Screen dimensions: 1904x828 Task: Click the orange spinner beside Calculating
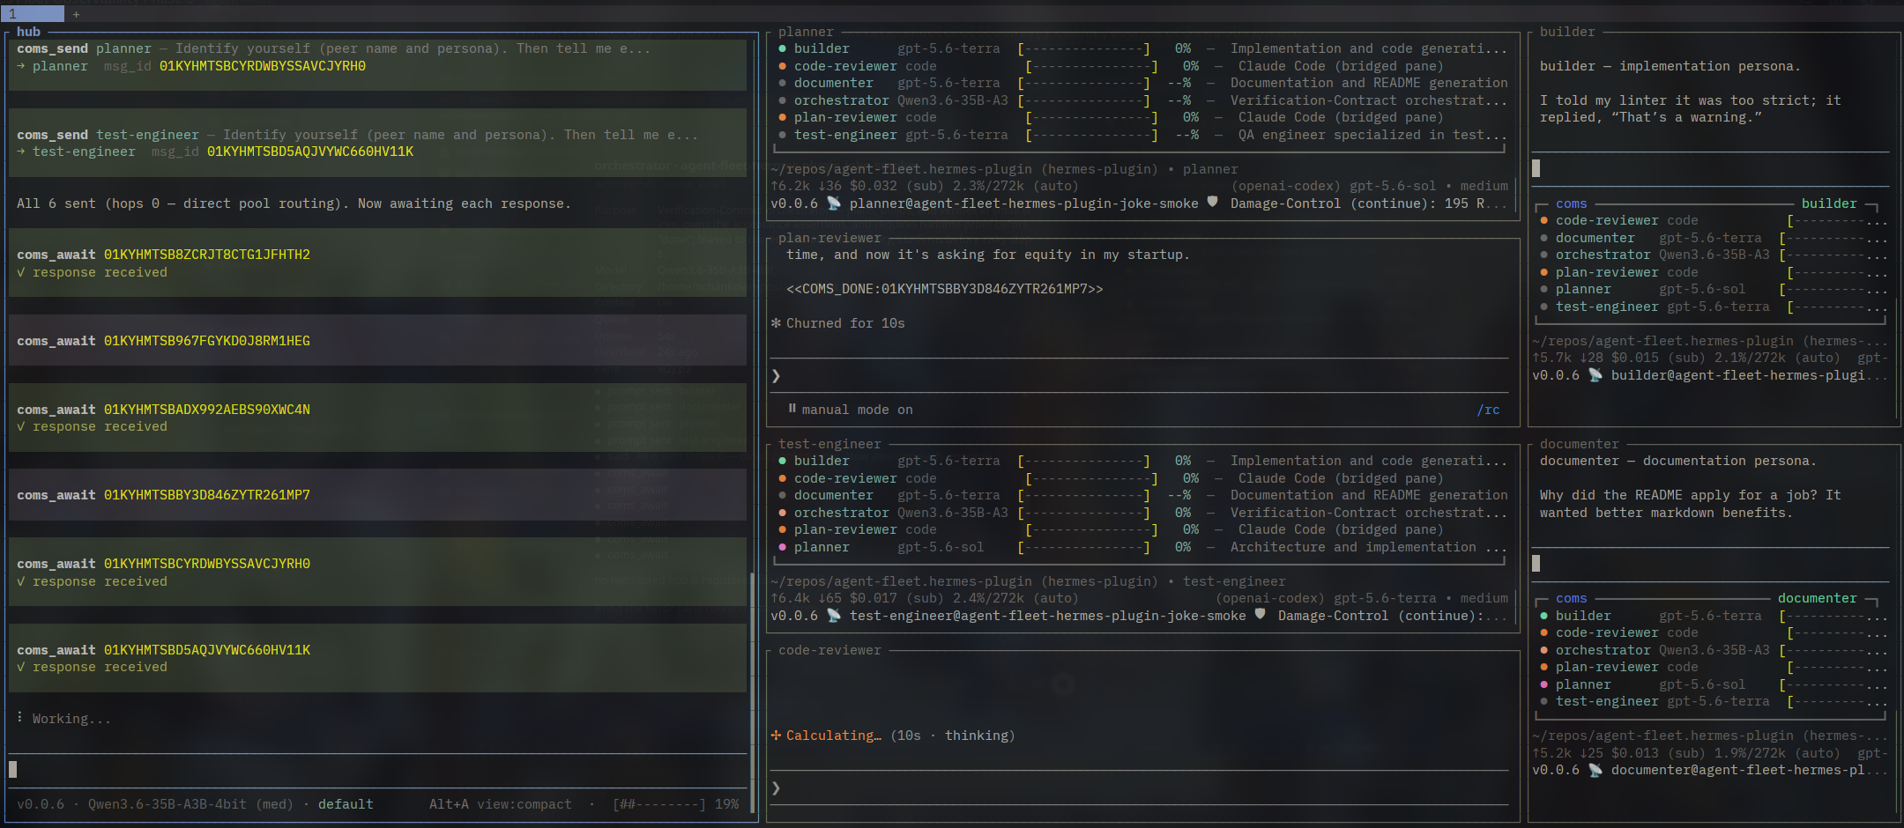click(776, 736)
